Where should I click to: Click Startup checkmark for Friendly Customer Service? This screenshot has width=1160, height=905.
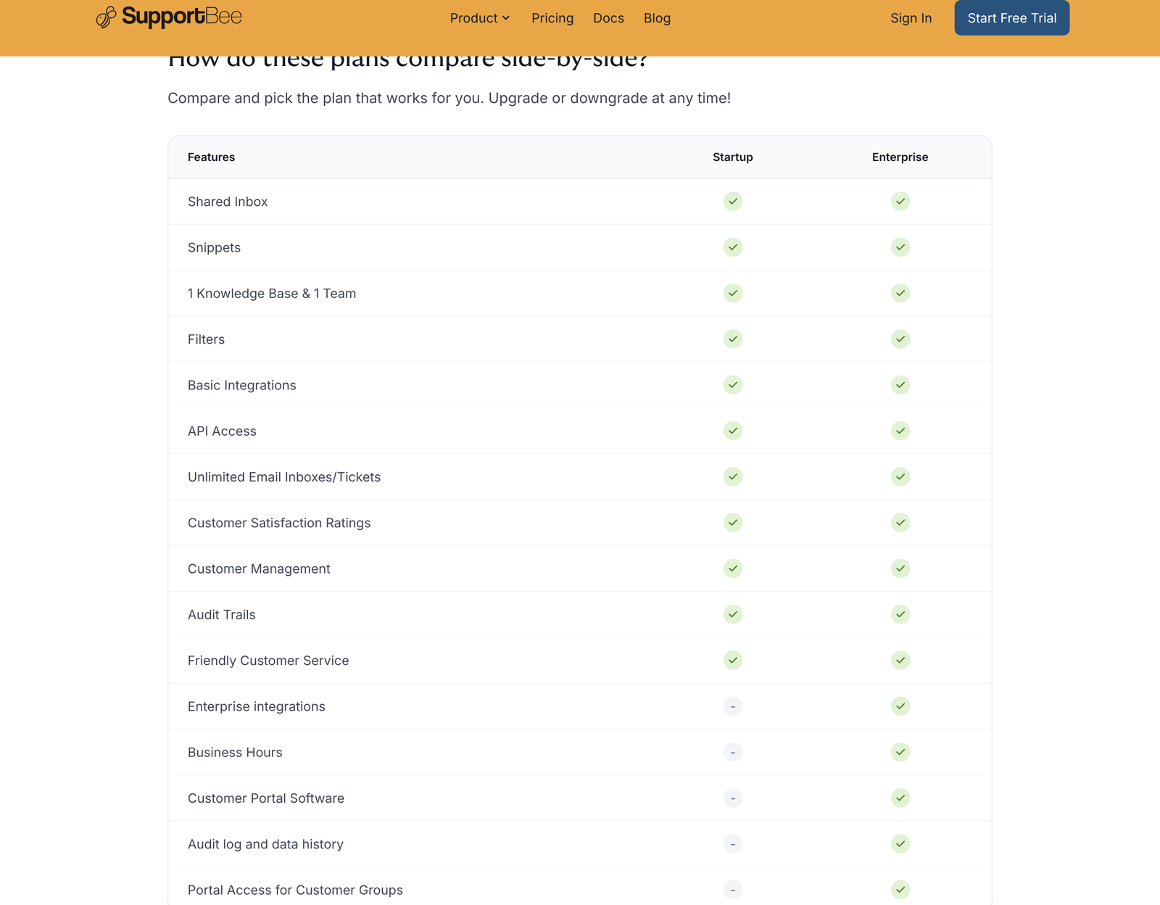coord(733,661)
